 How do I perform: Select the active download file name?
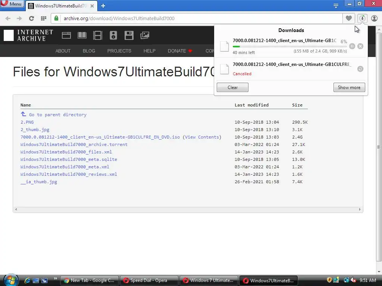click(x=285, y=40)
